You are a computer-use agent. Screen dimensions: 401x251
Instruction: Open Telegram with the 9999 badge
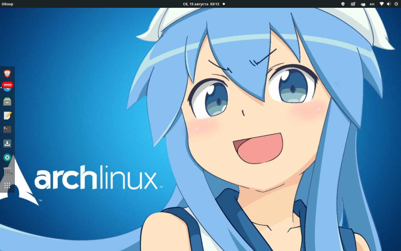tap(7, 87)
